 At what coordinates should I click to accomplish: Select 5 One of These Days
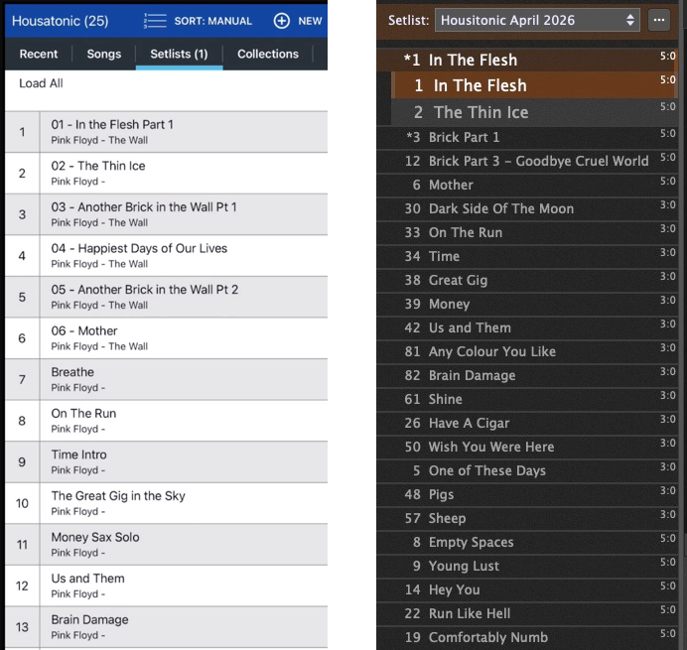pos(527,470)
